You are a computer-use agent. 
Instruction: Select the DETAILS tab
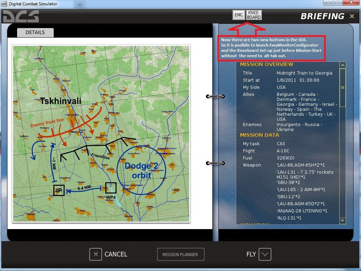pos(35,32)
